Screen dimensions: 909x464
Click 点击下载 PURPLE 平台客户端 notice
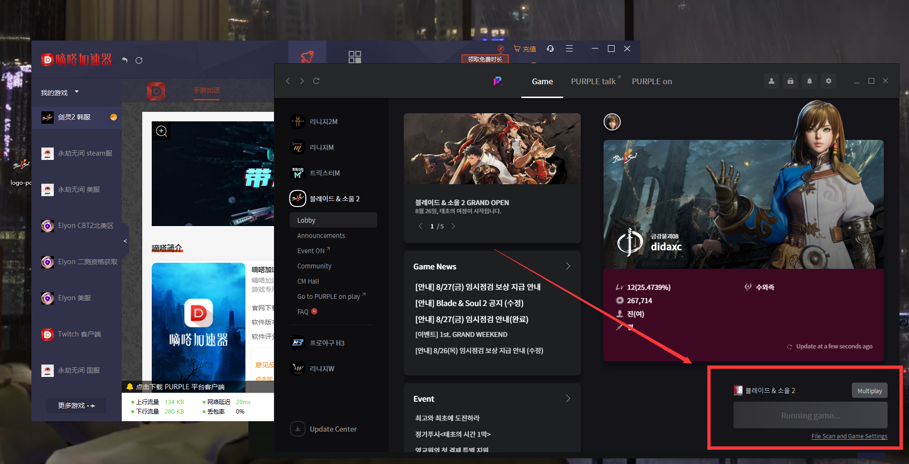(x=180, y=387)
